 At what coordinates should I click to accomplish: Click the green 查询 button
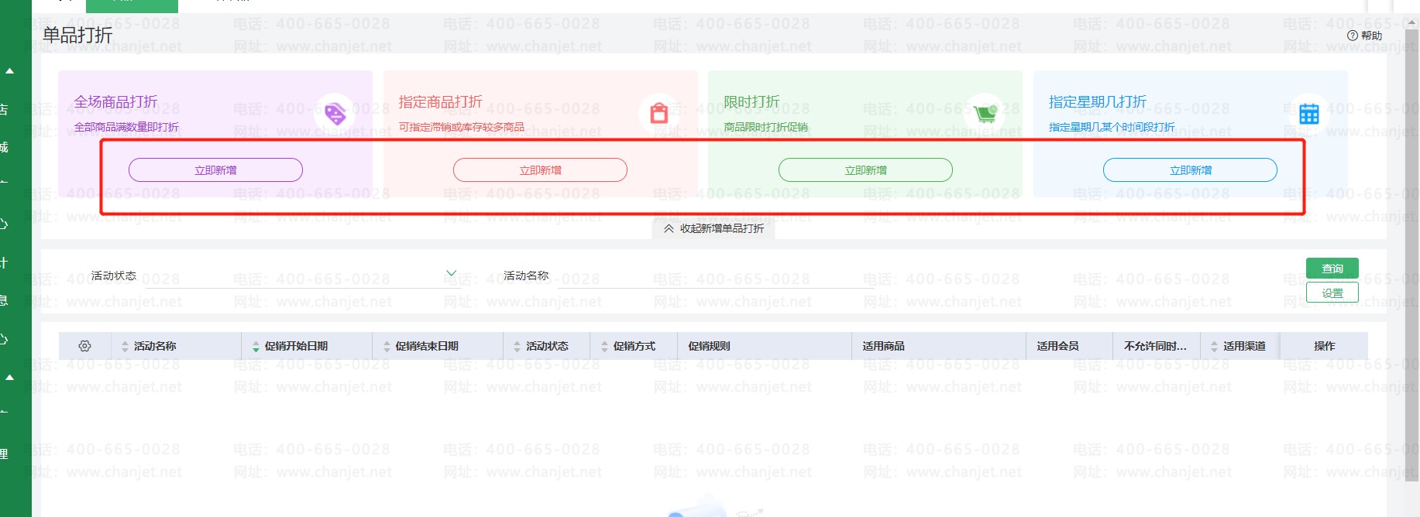(1332, 268)
